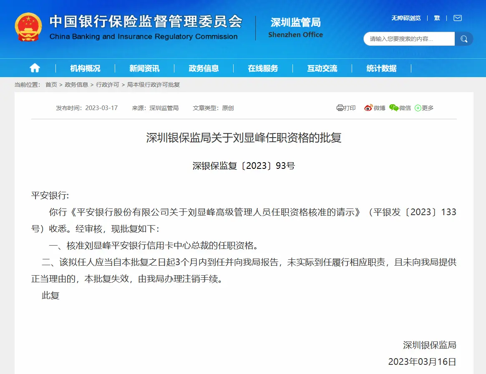This screenshot has height=374, width=486.
Task: Focus the search input field
Action: 409,39
